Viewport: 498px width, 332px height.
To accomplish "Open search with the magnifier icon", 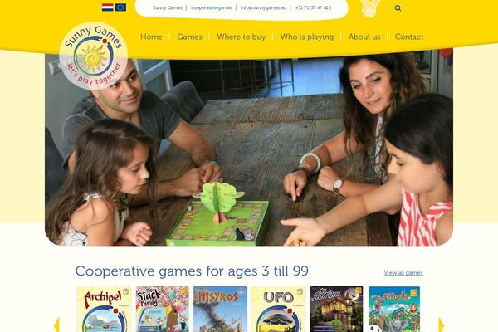I will tap(398, 8).
